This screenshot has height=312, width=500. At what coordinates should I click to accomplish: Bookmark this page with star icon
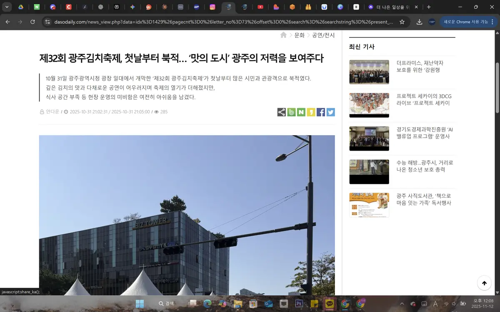(x=402, y=22)
